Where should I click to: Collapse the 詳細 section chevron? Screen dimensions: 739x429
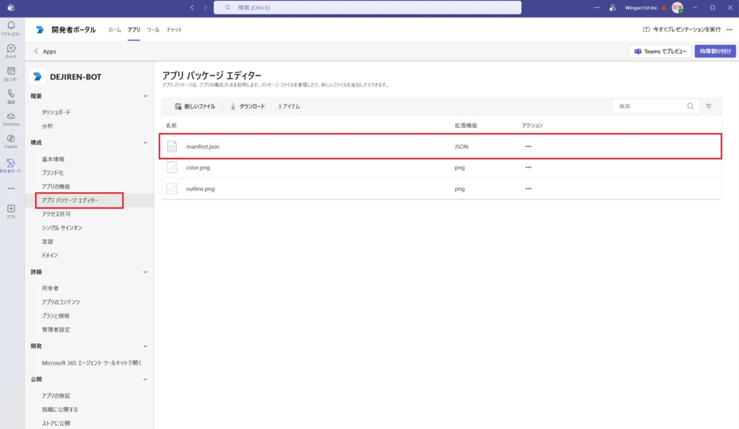coord(145,272)
